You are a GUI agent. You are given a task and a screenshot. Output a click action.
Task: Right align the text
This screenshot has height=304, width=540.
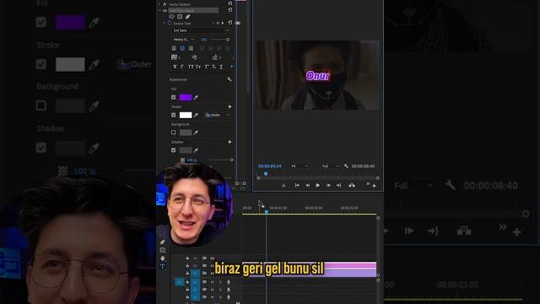(191, 48)
